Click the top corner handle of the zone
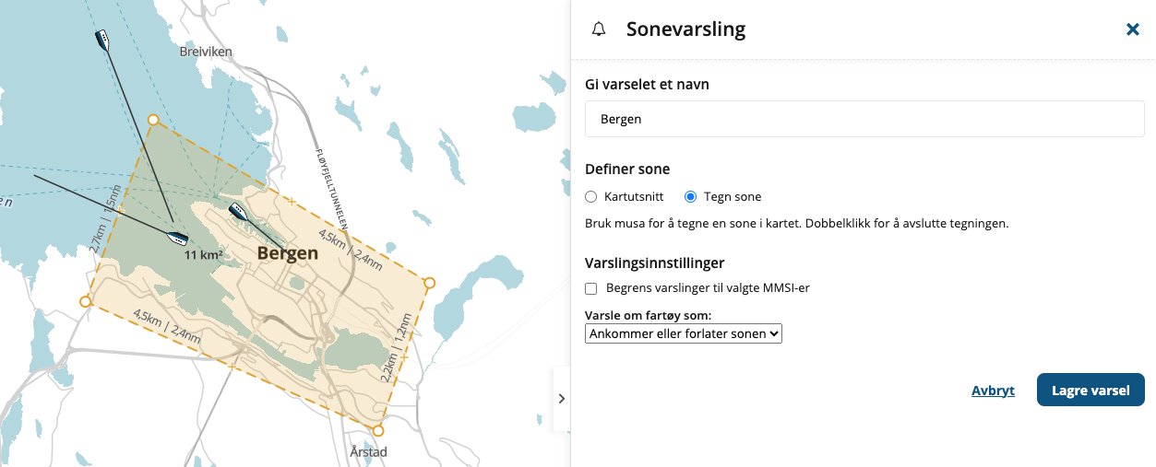This screenshot has width=1156, height=467. [153, 120]
